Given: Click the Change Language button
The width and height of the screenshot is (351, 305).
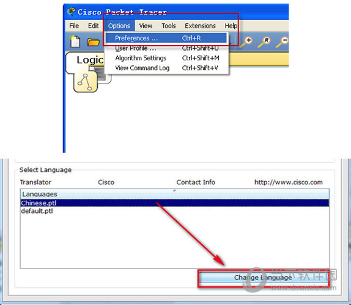Looking at the screenshot, I should (x=263, y=278).
